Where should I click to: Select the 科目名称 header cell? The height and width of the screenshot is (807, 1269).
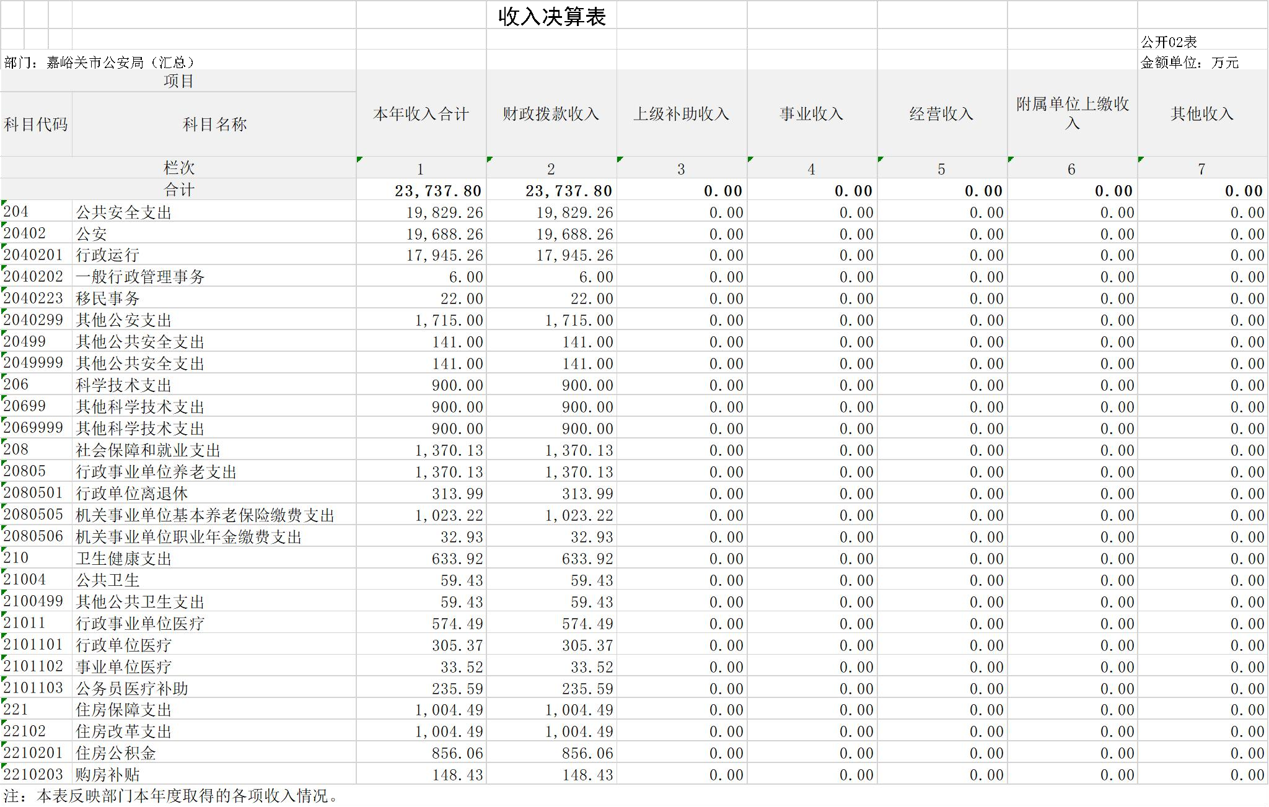click(214, 124)
